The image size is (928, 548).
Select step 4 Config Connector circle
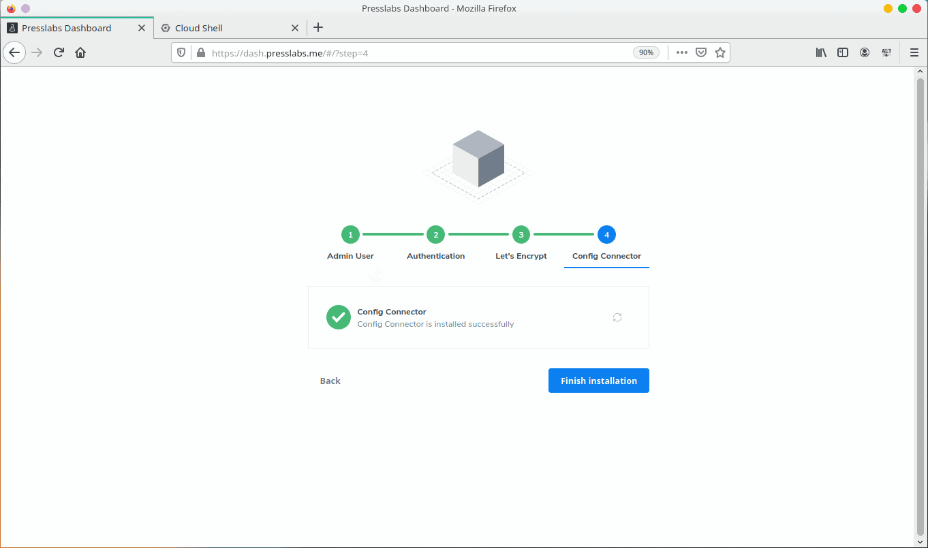tap(606, 235)
